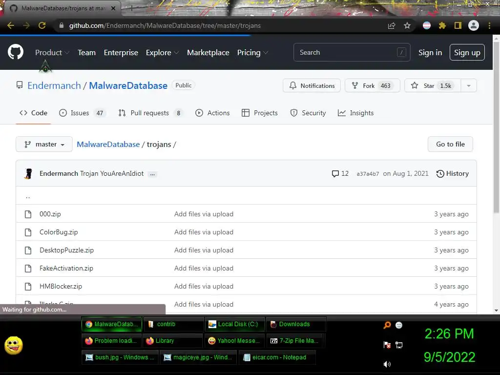Image resolution: width=500 pixels, height=375 pixels.
Task: Click the flag with red X tray icon
Action: (x=387, y=345)
